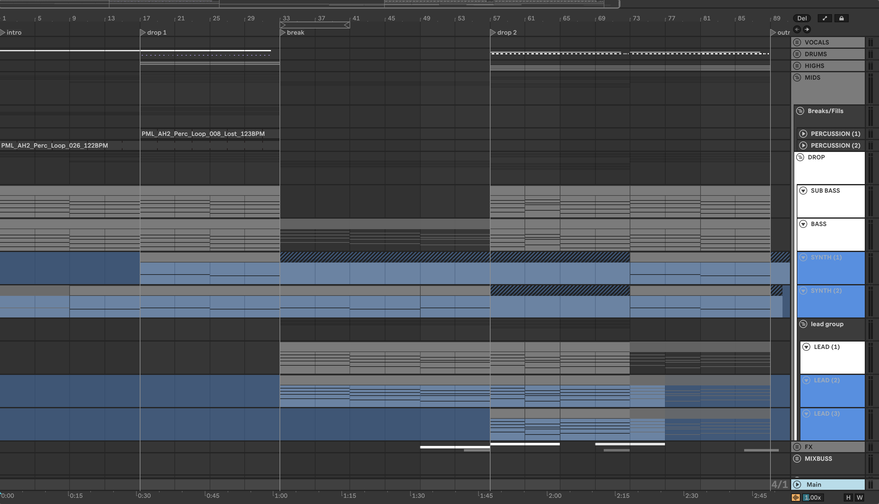Select the FX track name

point(808,447)
